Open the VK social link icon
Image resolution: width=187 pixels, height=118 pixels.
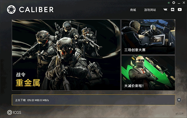(165, 10)
